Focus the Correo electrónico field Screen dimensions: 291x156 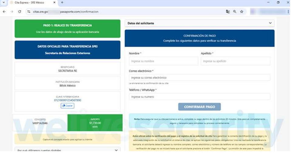click(x=199, y=78)
